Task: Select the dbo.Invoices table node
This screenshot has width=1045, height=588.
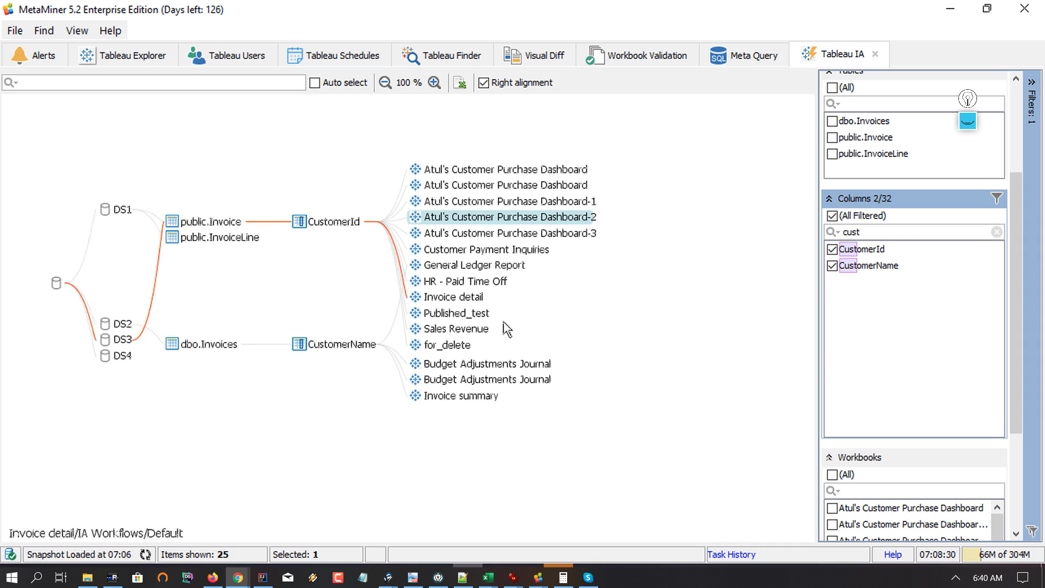Action: pos(202,344)
